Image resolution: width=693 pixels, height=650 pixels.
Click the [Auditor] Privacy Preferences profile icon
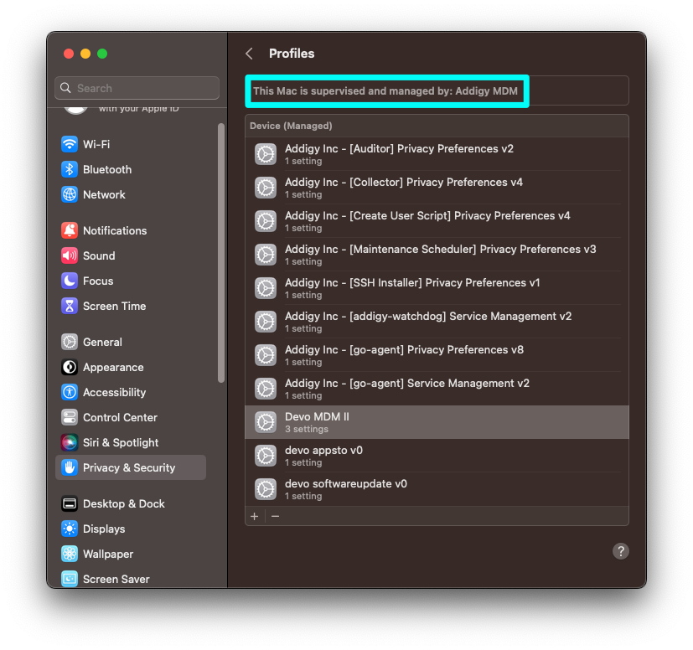266,154
